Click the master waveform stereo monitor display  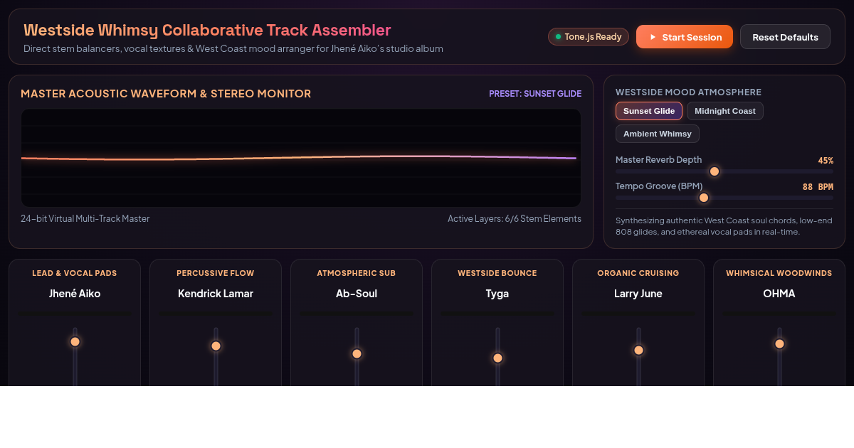[x=301, y=158]
